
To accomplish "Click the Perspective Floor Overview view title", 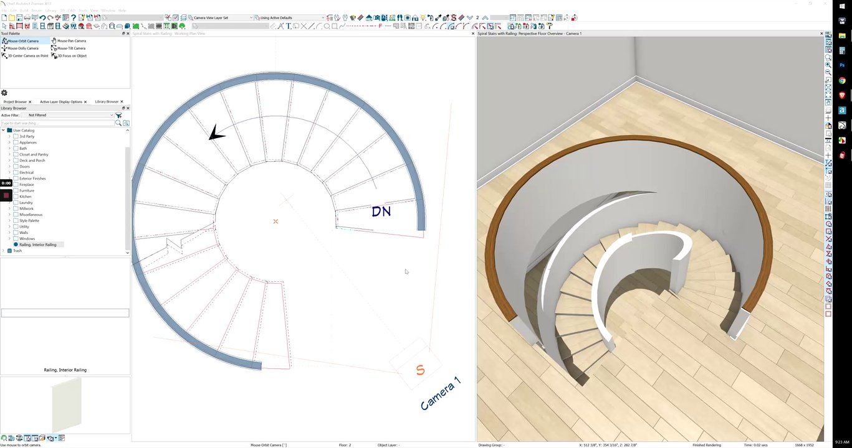I will click(530, 33).
